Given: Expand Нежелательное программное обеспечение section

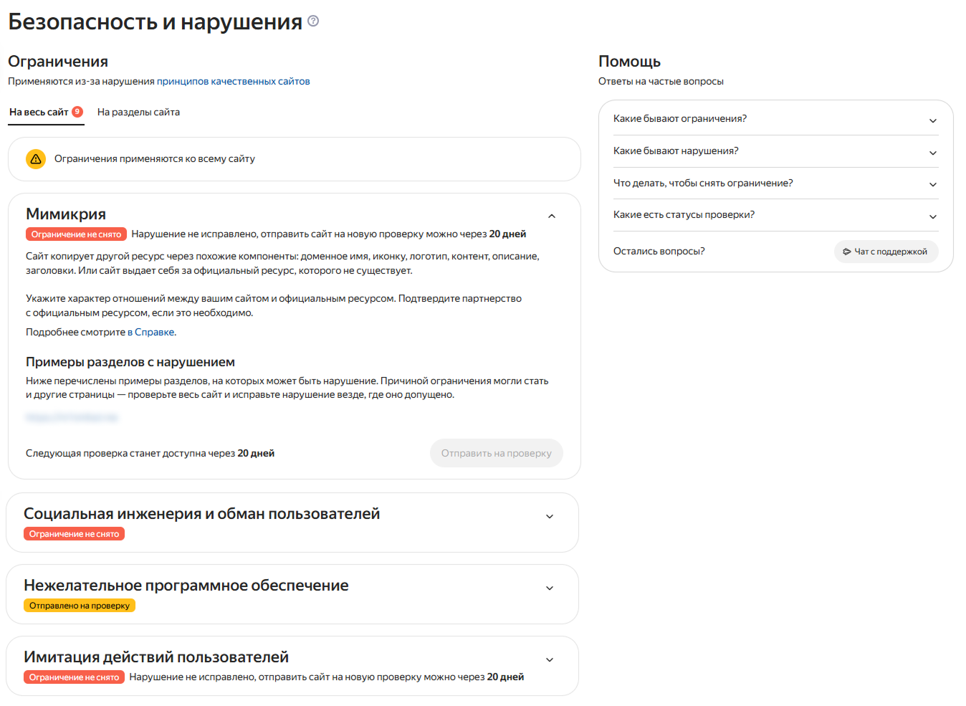Looking at the screenshot, I should click(550, 588).
